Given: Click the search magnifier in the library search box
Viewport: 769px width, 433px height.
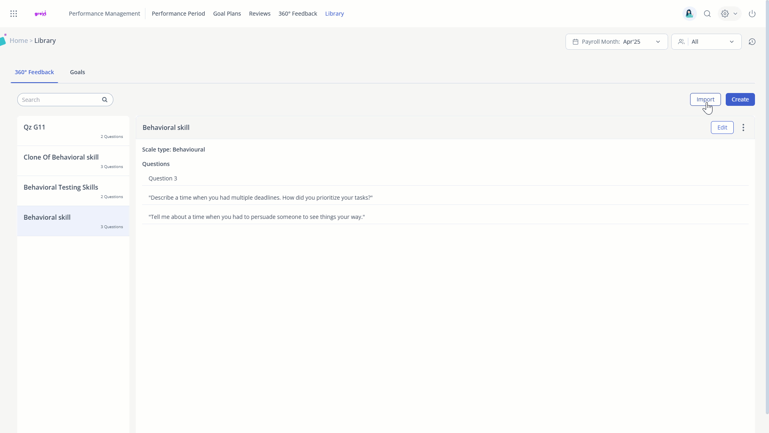Looking at the screenshot, I should click(x=105, y=100).
